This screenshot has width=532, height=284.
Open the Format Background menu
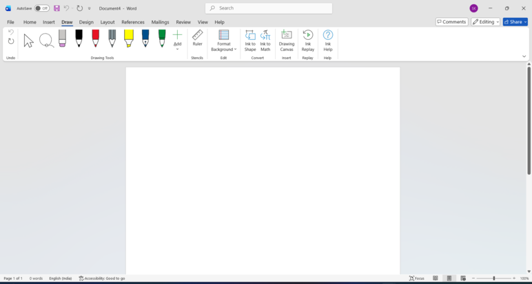[x=223, y=41]
